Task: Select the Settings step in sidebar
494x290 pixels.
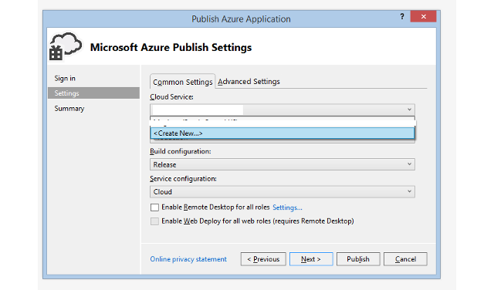Action: tap(93, 93)
